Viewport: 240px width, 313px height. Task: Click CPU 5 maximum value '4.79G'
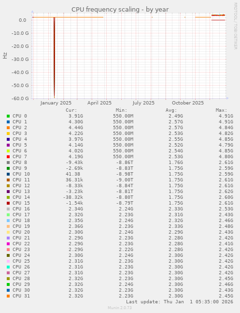tap(226, 145)
